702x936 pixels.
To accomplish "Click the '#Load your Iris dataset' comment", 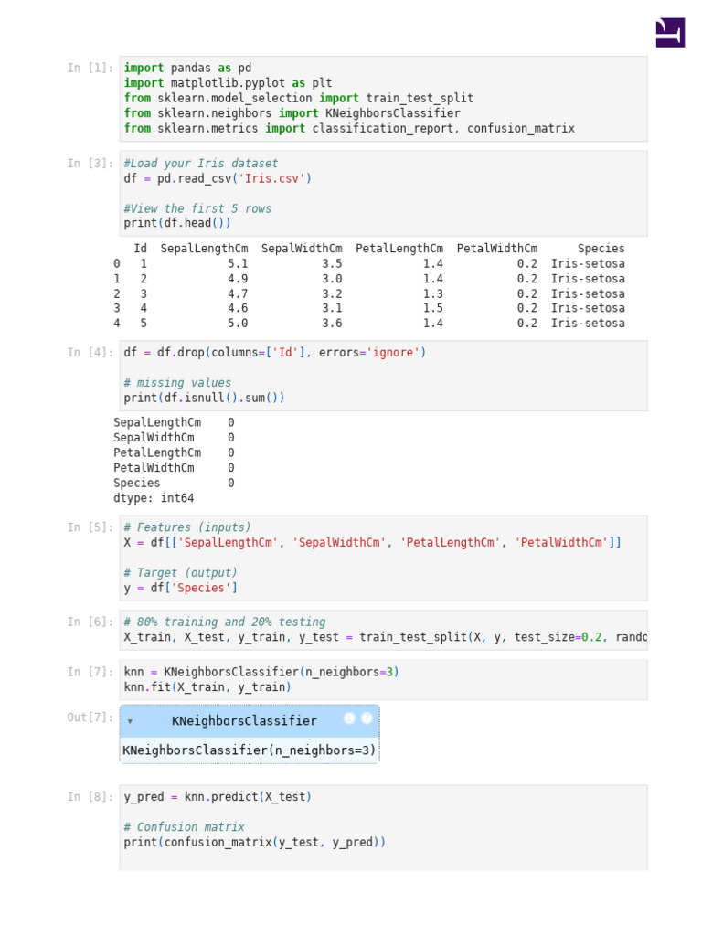I will click(x=201, y=164).
